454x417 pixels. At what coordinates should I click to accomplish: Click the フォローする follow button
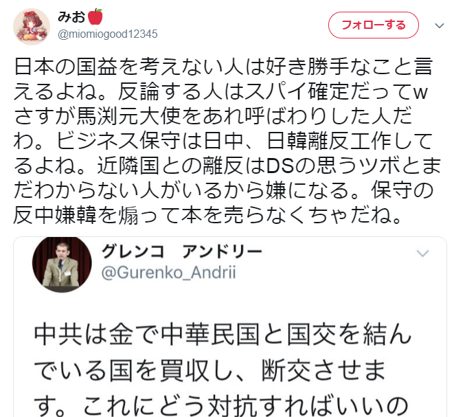[x=373, y=25]
